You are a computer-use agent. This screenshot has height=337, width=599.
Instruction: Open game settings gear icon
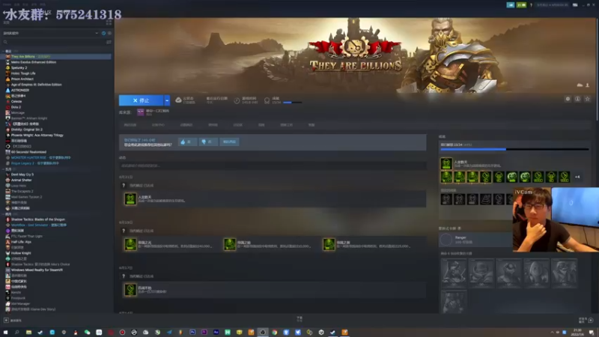point(568,99)
